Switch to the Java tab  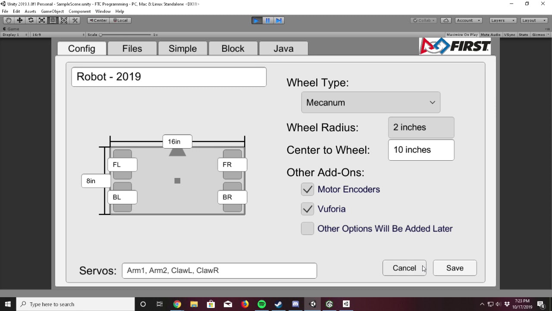coord(283,48)
